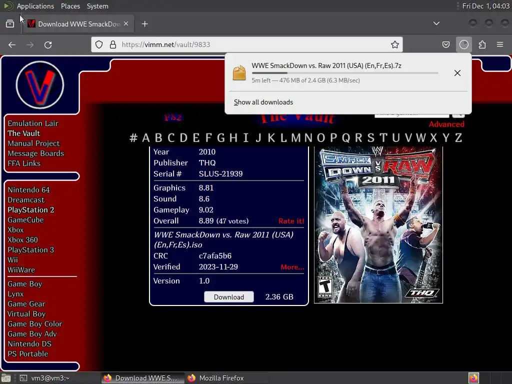Open The Vault link in sidebar

click(24, 133)
